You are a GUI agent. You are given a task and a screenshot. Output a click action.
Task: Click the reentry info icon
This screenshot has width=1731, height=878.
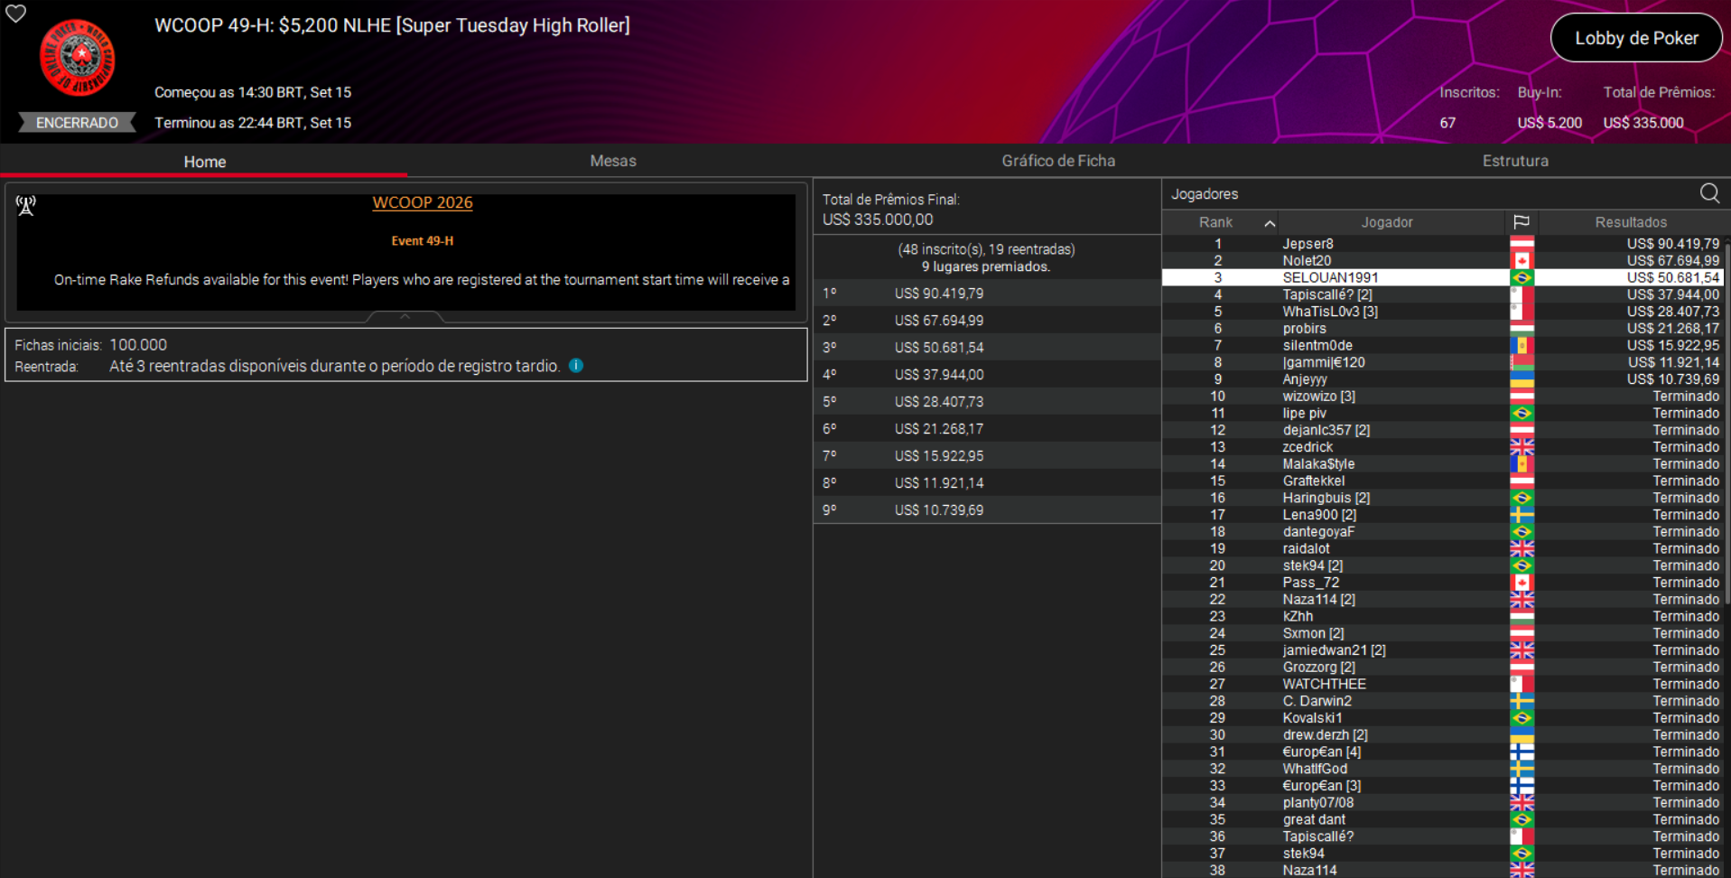click(x=576, y=366)
